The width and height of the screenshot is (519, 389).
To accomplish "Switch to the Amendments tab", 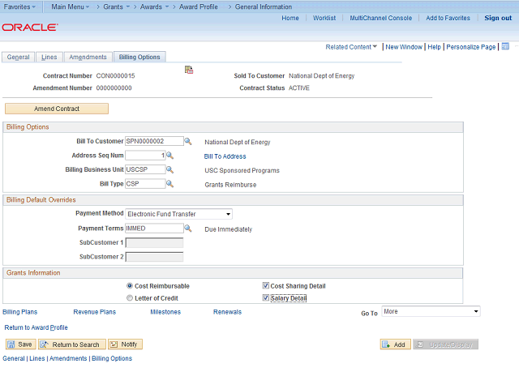I will [x=88, y=58].
